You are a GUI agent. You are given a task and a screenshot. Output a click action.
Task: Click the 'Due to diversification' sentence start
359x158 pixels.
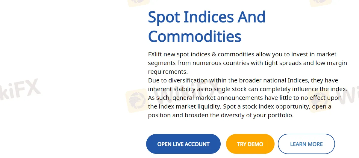pos(178,80)
